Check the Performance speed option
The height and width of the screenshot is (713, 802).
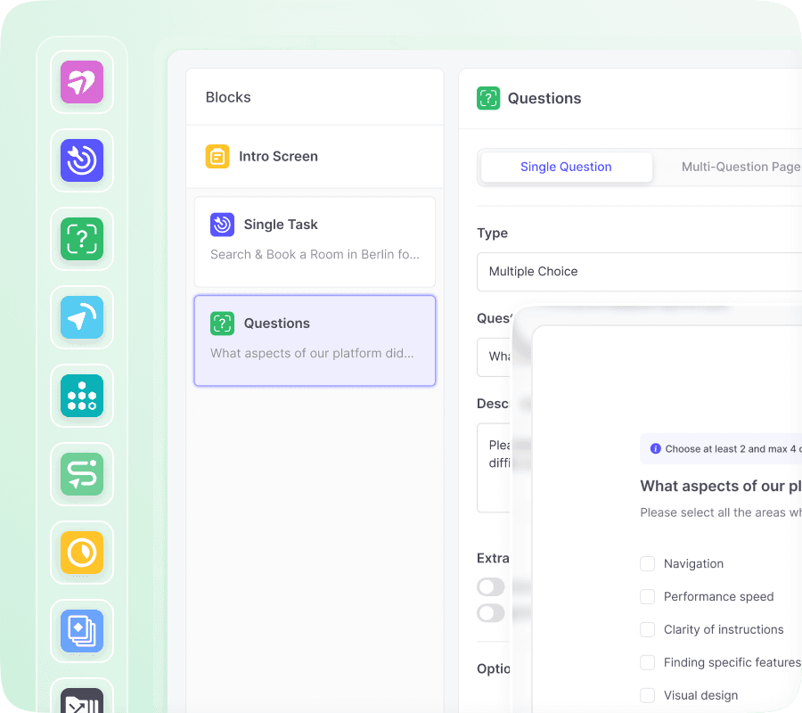(x=648, y=596)
